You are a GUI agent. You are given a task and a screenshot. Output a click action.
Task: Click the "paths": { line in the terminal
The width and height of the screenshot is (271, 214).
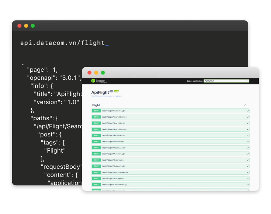pyautogui.click(x=44, y=118)
